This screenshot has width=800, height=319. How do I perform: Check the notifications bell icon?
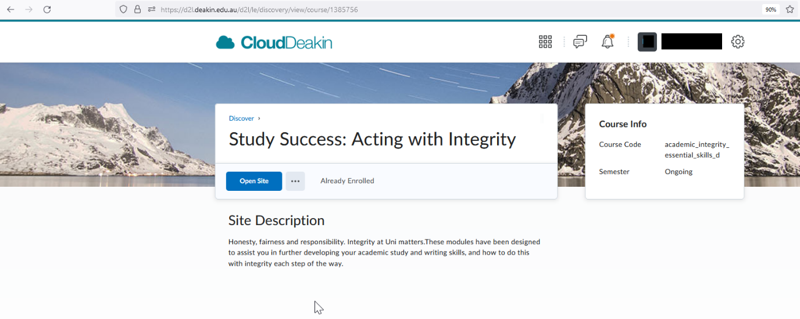[608, 42]
